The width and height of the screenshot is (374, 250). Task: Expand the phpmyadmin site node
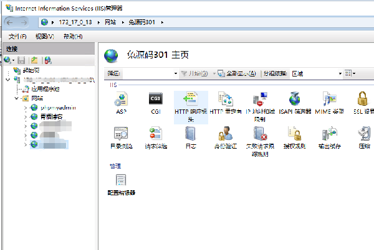[x=26, y=108]
